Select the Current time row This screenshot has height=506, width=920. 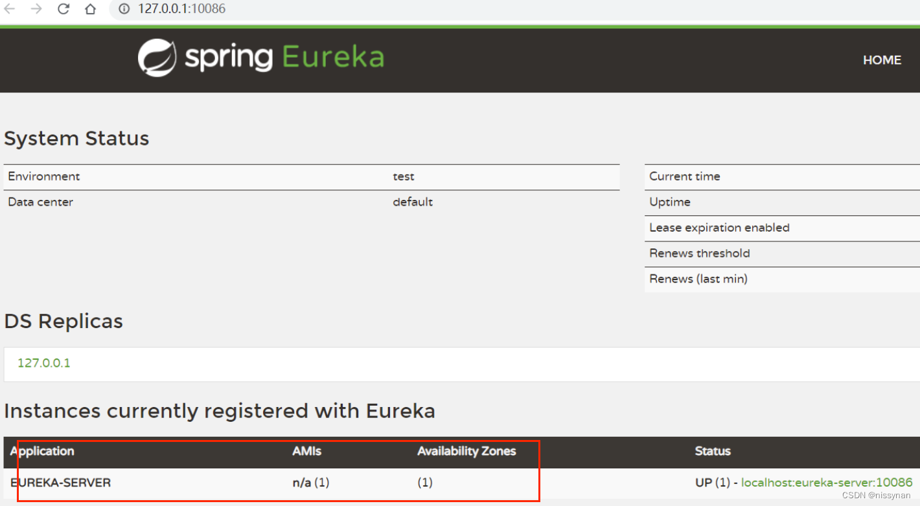pyautogui.click(x=782, y=177)
